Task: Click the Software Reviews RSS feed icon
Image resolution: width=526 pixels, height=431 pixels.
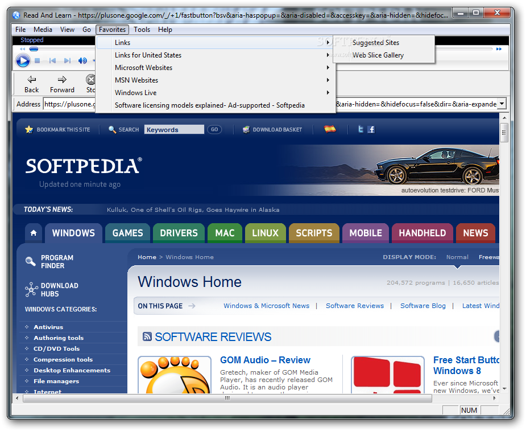Action: click(147, 336)
